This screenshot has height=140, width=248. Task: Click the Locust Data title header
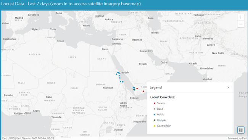(x=71, y=4)
